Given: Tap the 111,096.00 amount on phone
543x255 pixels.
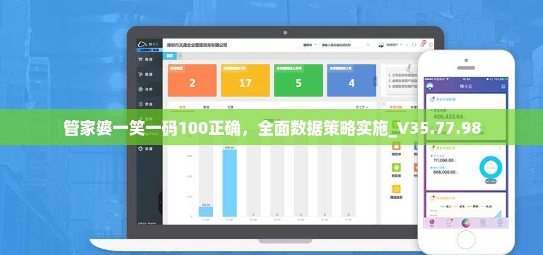Looking at the screenshot, I should pos(443,160).
